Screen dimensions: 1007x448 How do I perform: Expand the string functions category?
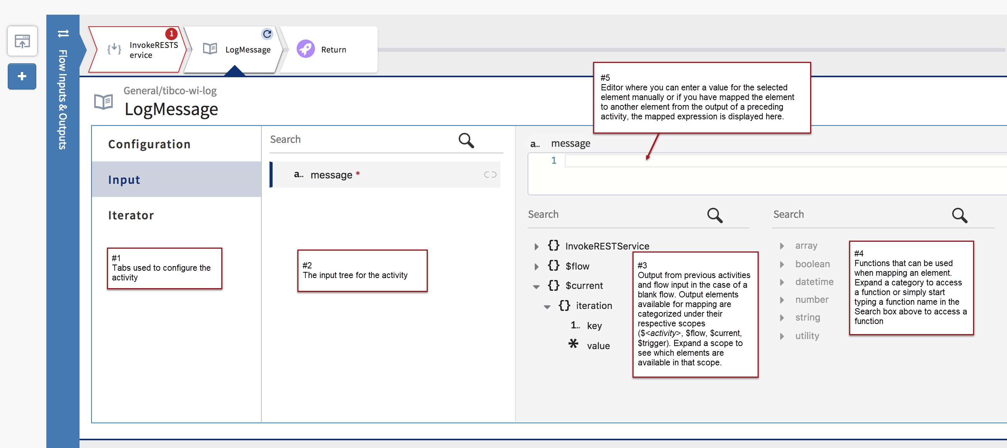tap(782, 318)
